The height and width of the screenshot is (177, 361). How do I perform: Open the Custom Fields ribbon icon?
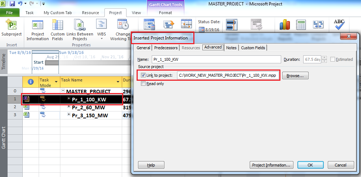(57, 24)
